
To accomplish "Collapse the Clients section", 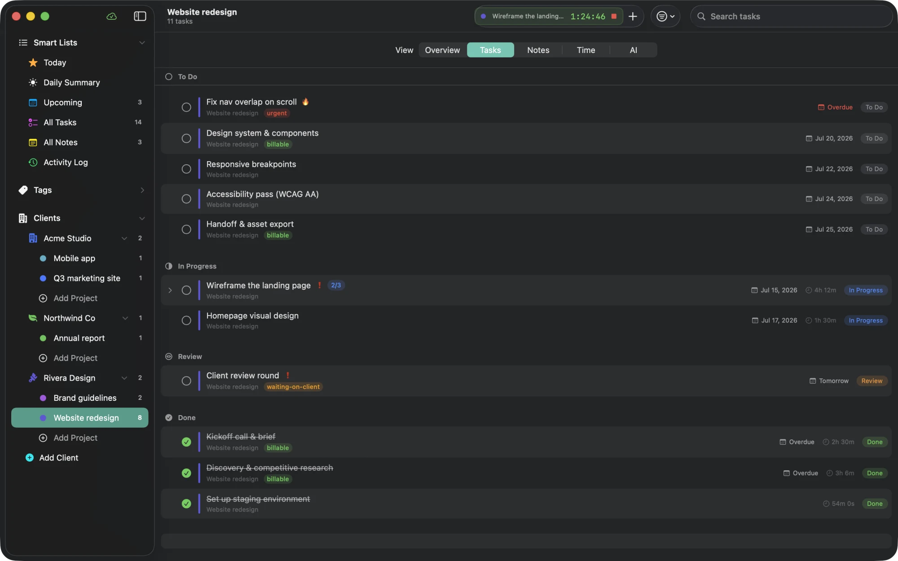I will click(142, 218).
